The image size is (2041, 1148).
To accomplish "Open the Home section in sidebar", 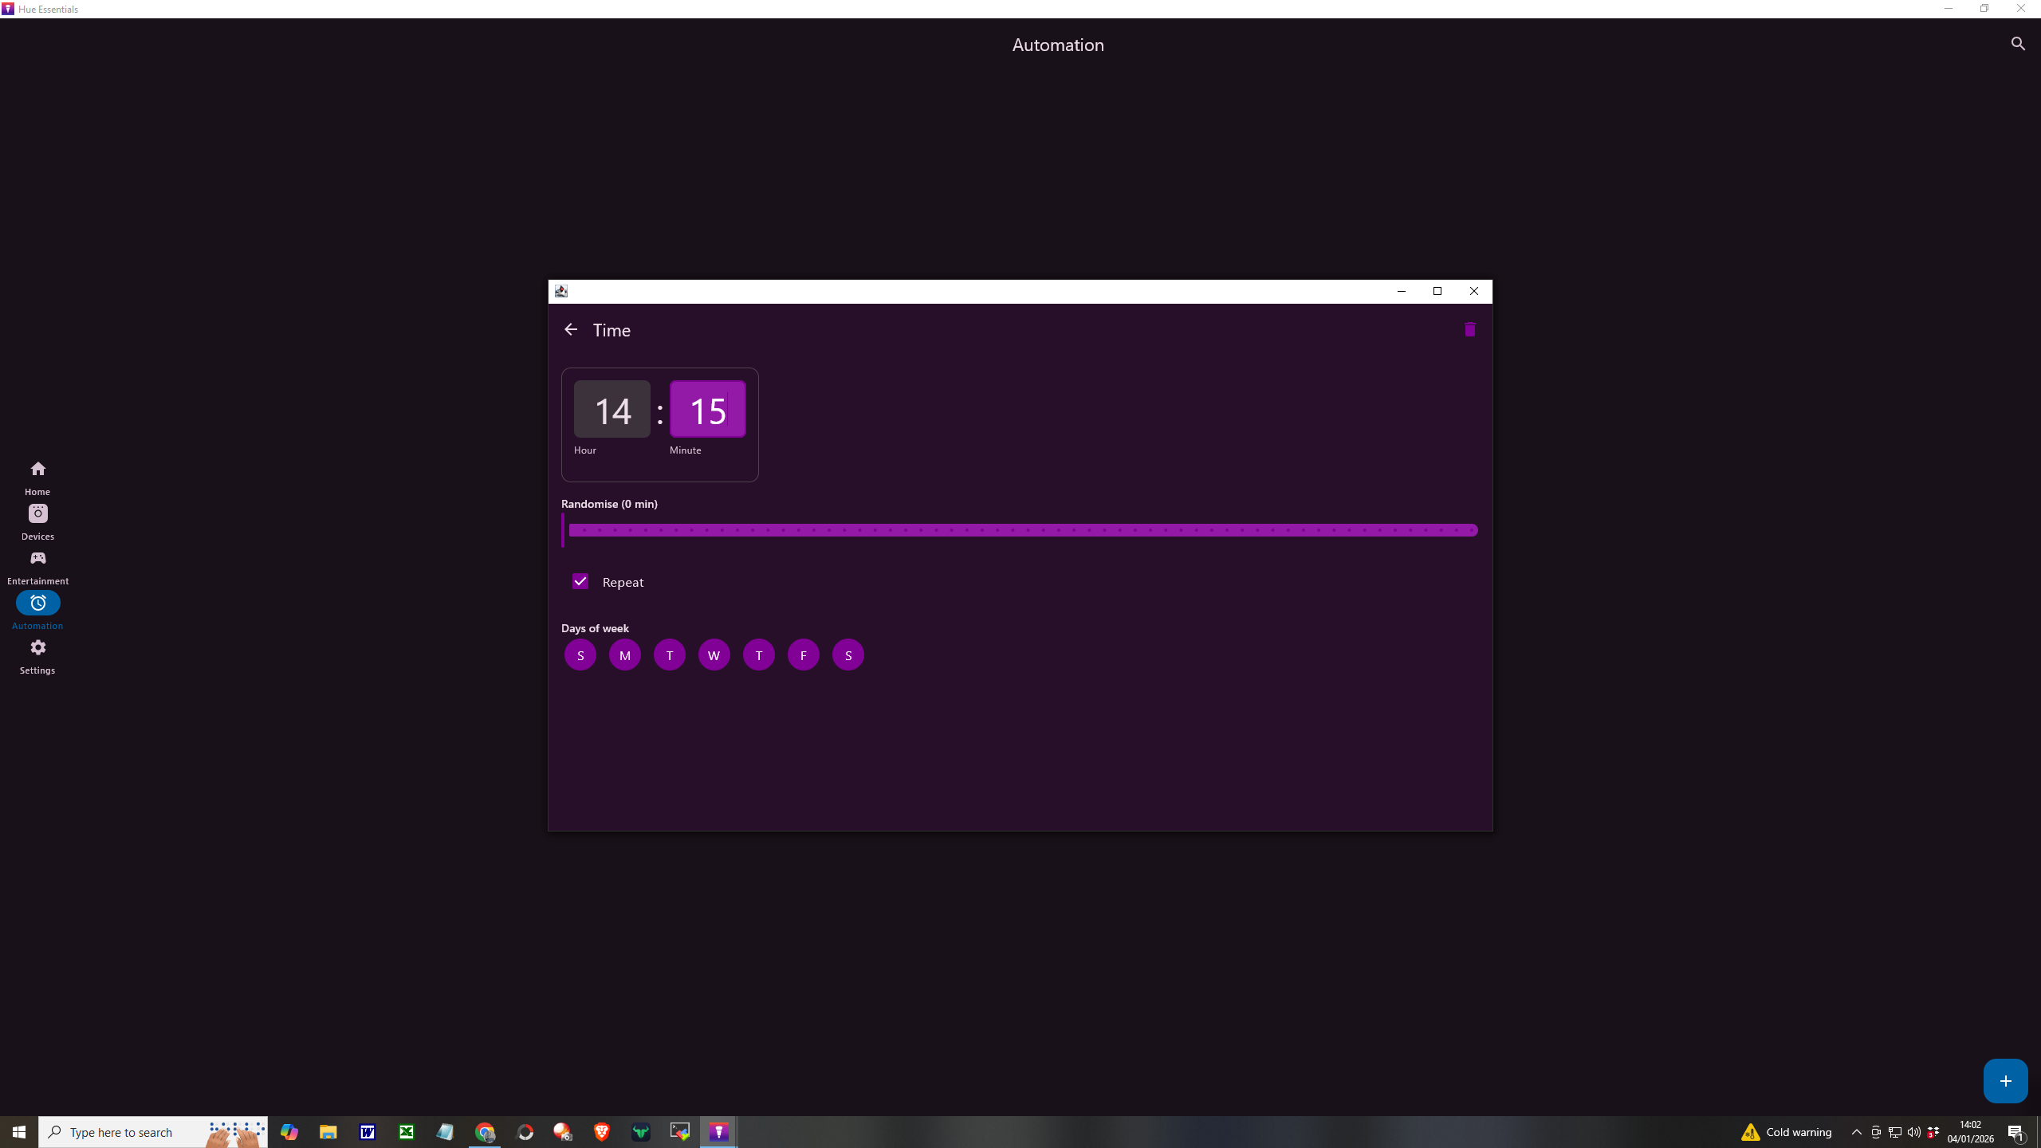I will pos(37,477).
